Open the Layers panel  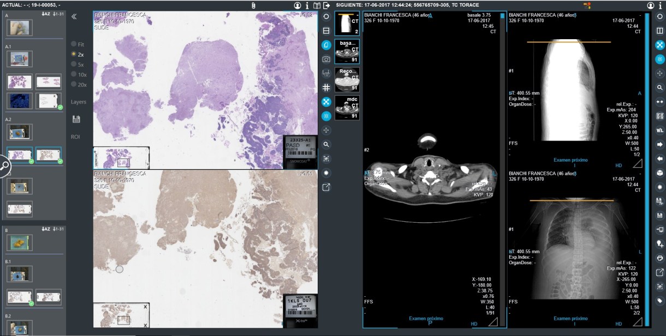click(78, 102)
